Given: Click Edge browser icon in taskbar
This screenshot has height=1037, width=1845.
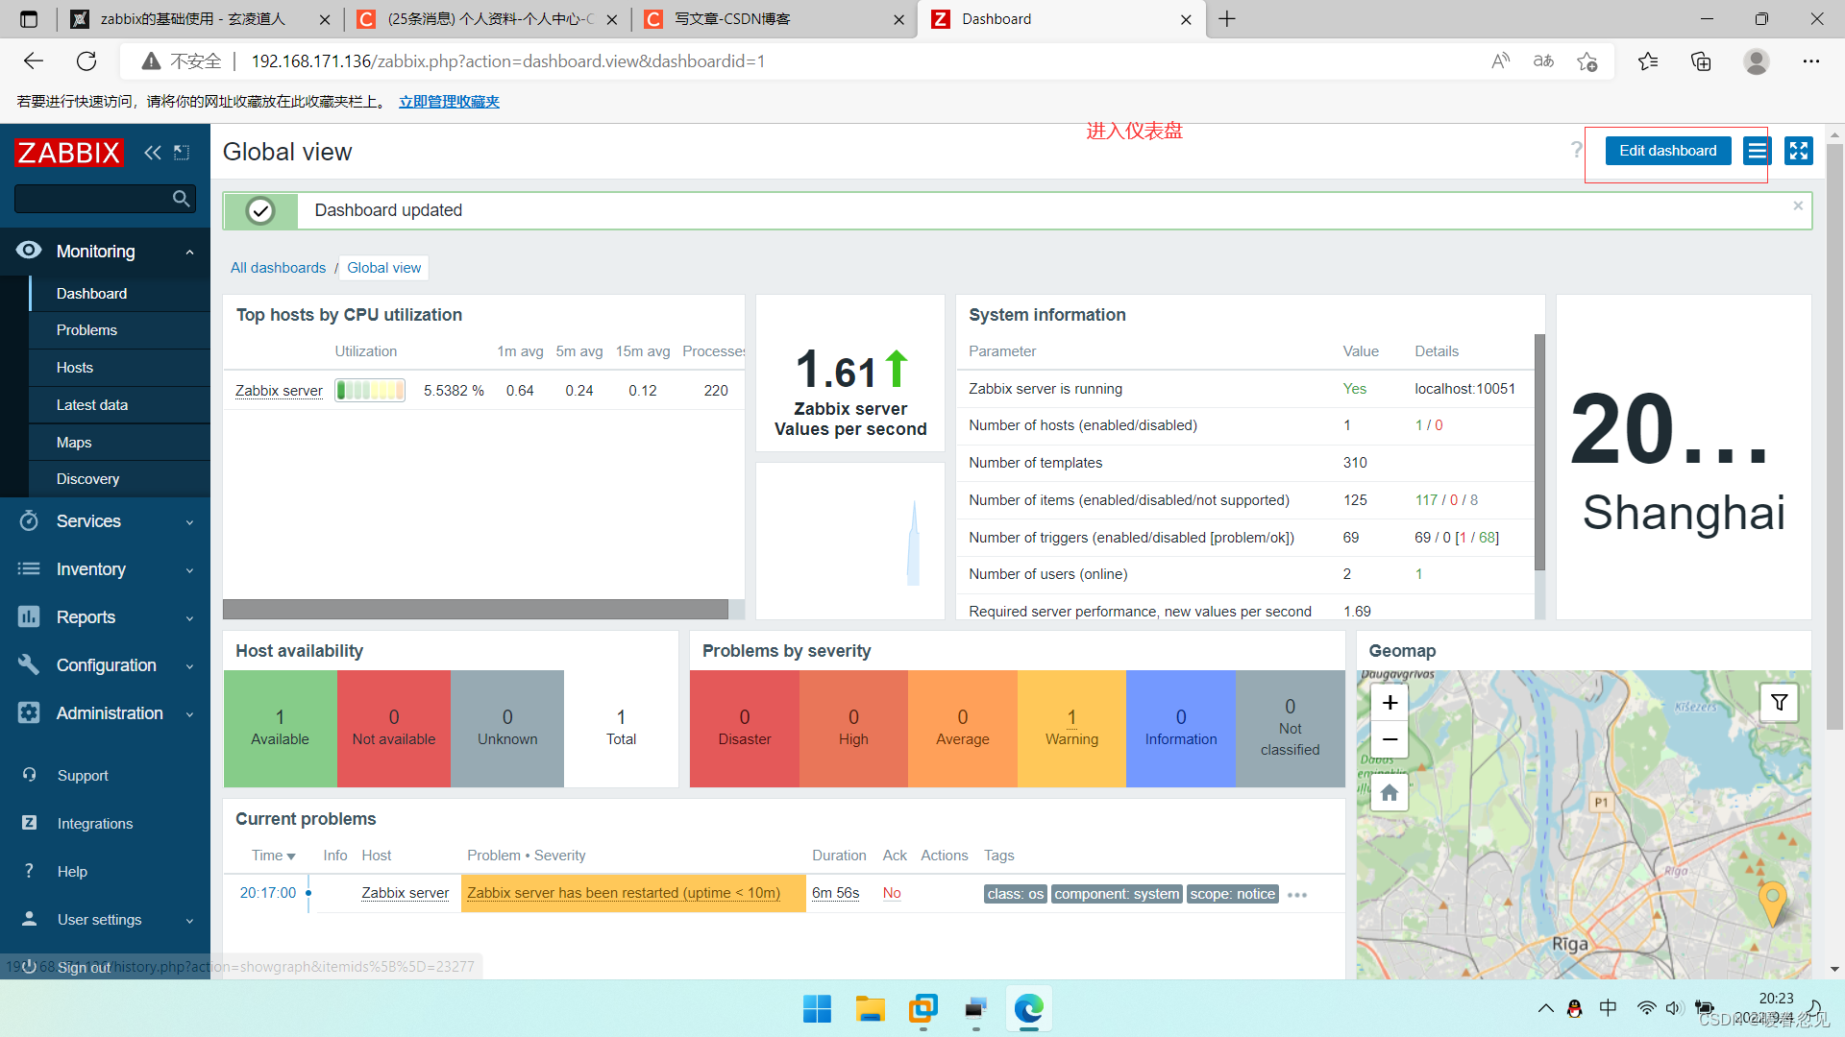Looking at the screenshot, I should click(1028, 1009).
